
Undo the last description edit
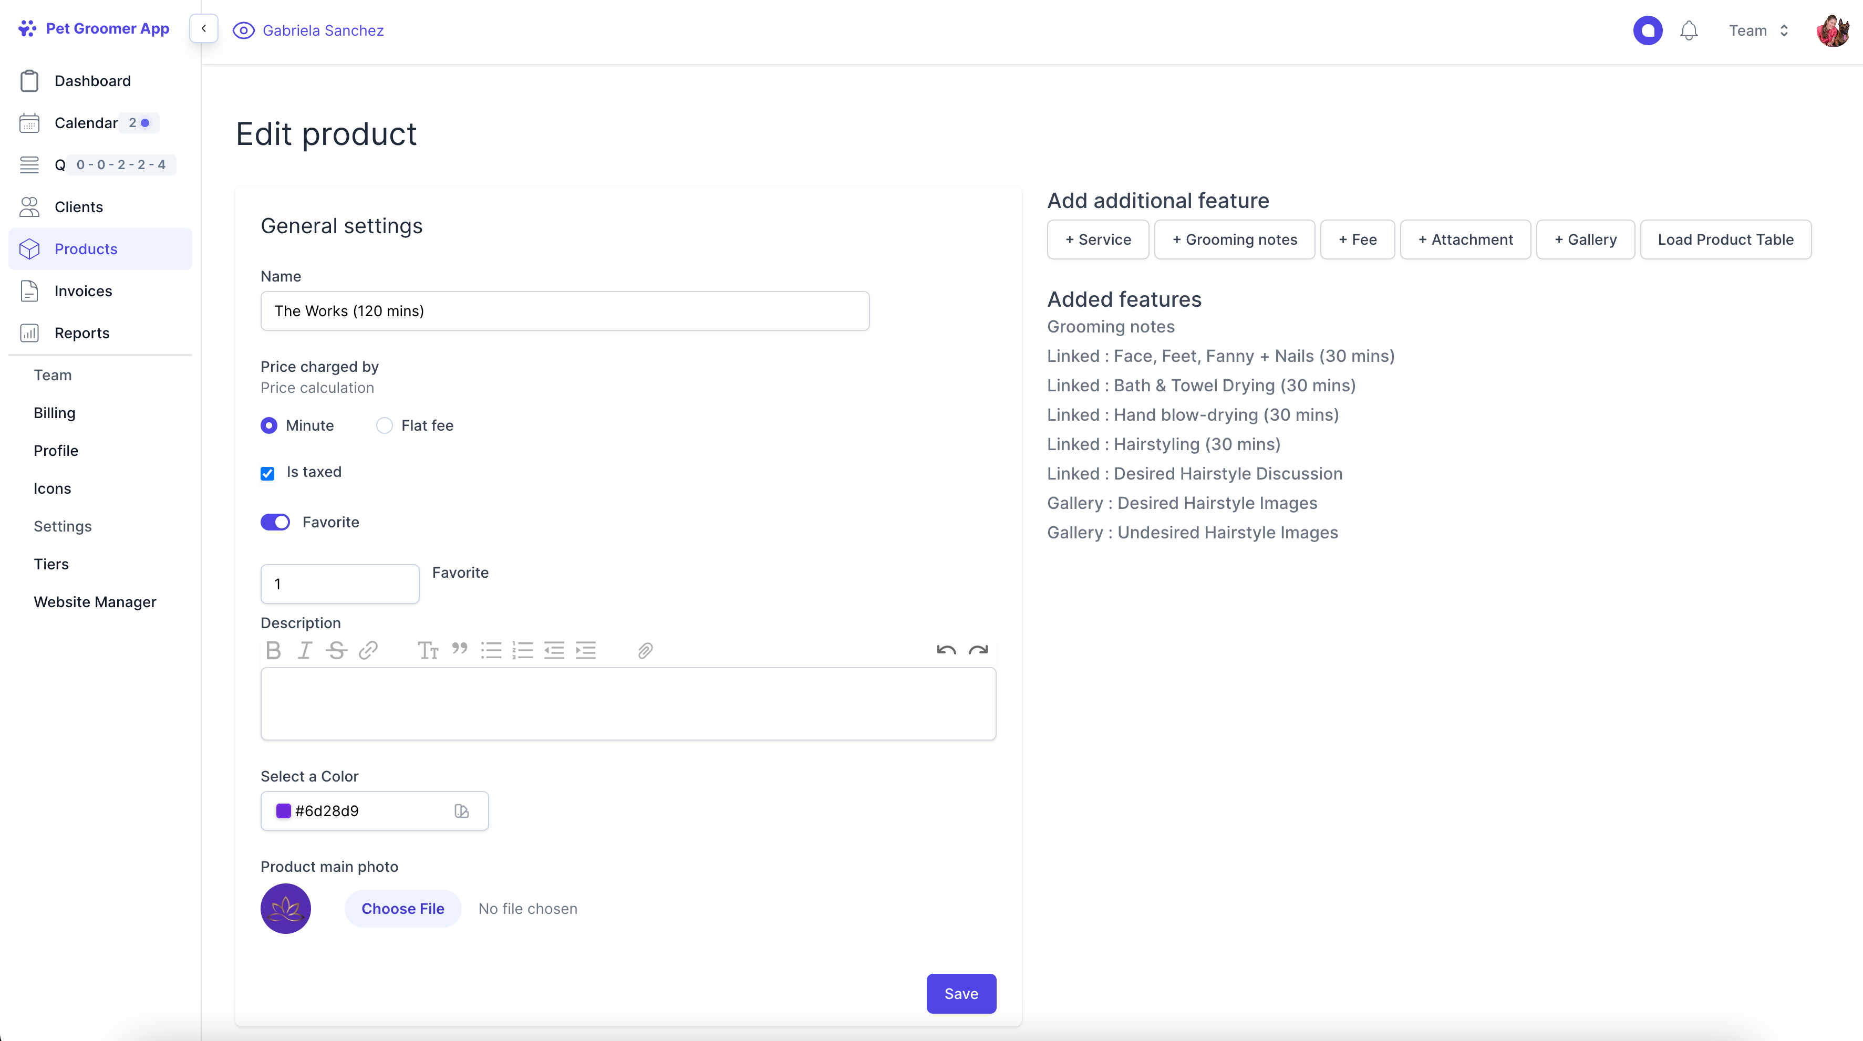point(946,650)
